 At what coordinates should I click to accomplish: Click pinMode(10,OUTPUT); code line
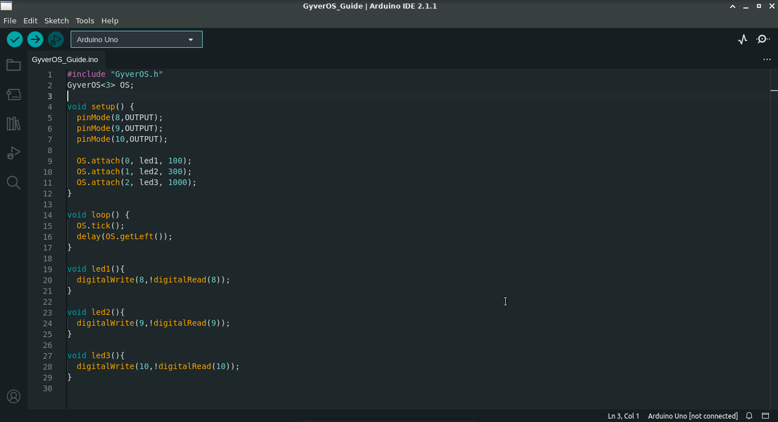(x=122, y=139)
